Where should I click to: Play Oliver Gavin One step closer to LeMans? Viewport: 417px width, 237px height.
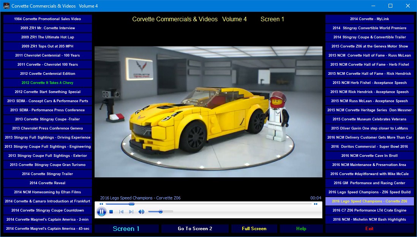point(370,128)
